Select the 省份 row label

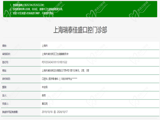4,46
